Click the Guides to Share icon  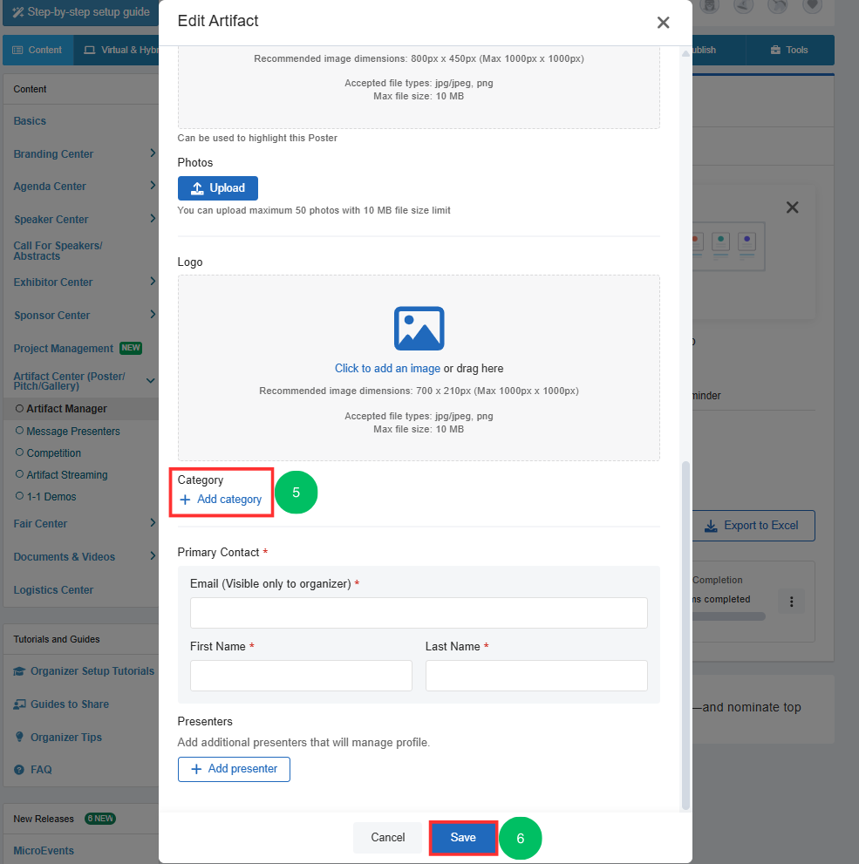point(19,704)
